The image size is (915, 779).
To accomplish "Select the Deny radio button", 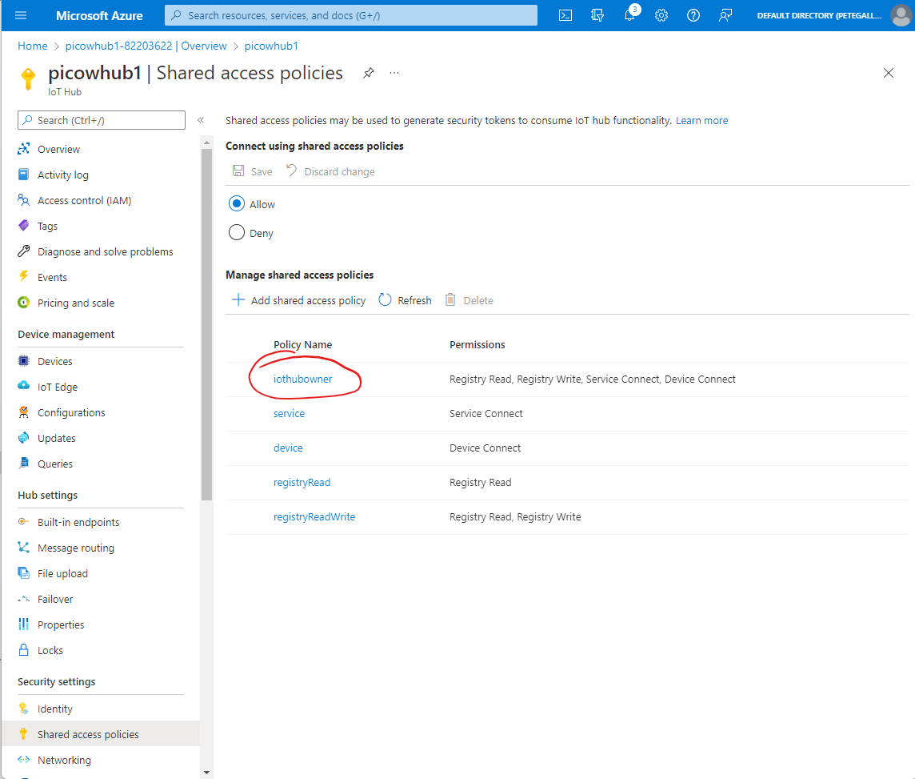I will tap(236, 232).
